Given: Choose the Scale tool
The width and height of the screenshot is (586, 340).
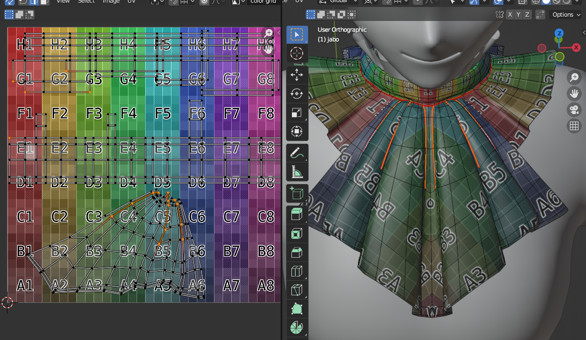Looking at the screenshot, I should coord(297,112).
